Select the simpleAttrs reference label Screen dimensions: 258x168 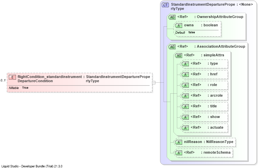pos(214,55)
